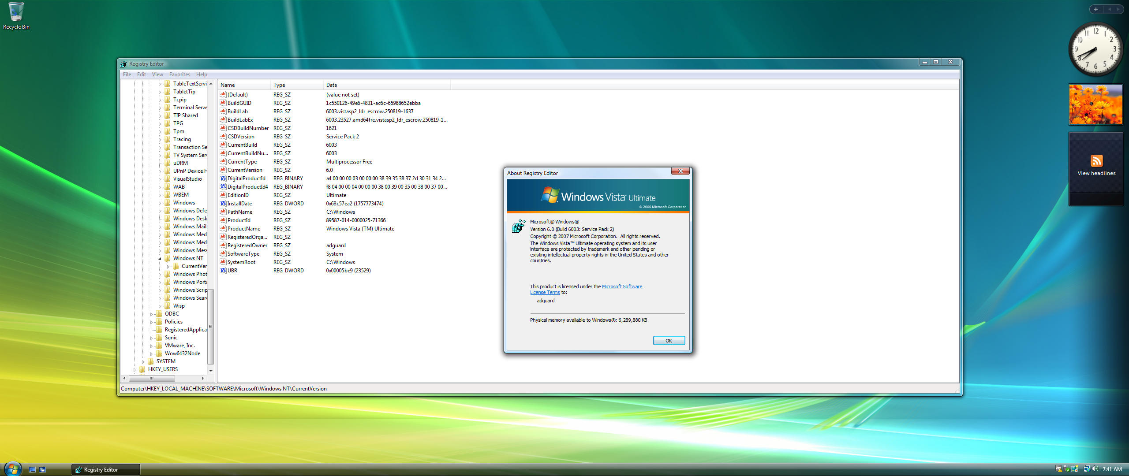Expand the VMware, Inc. tree node
Screen dimensions: 1129x476
point(151,346)
